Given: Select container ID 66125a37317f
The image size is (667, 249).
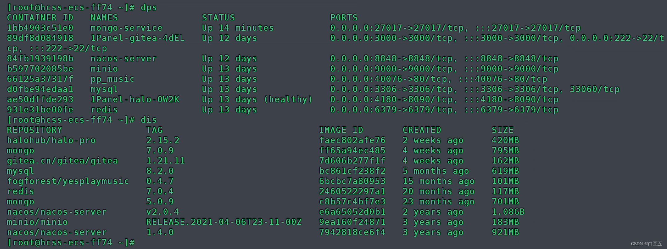Looking at the screenshot, I should click(x=40, y=79).
